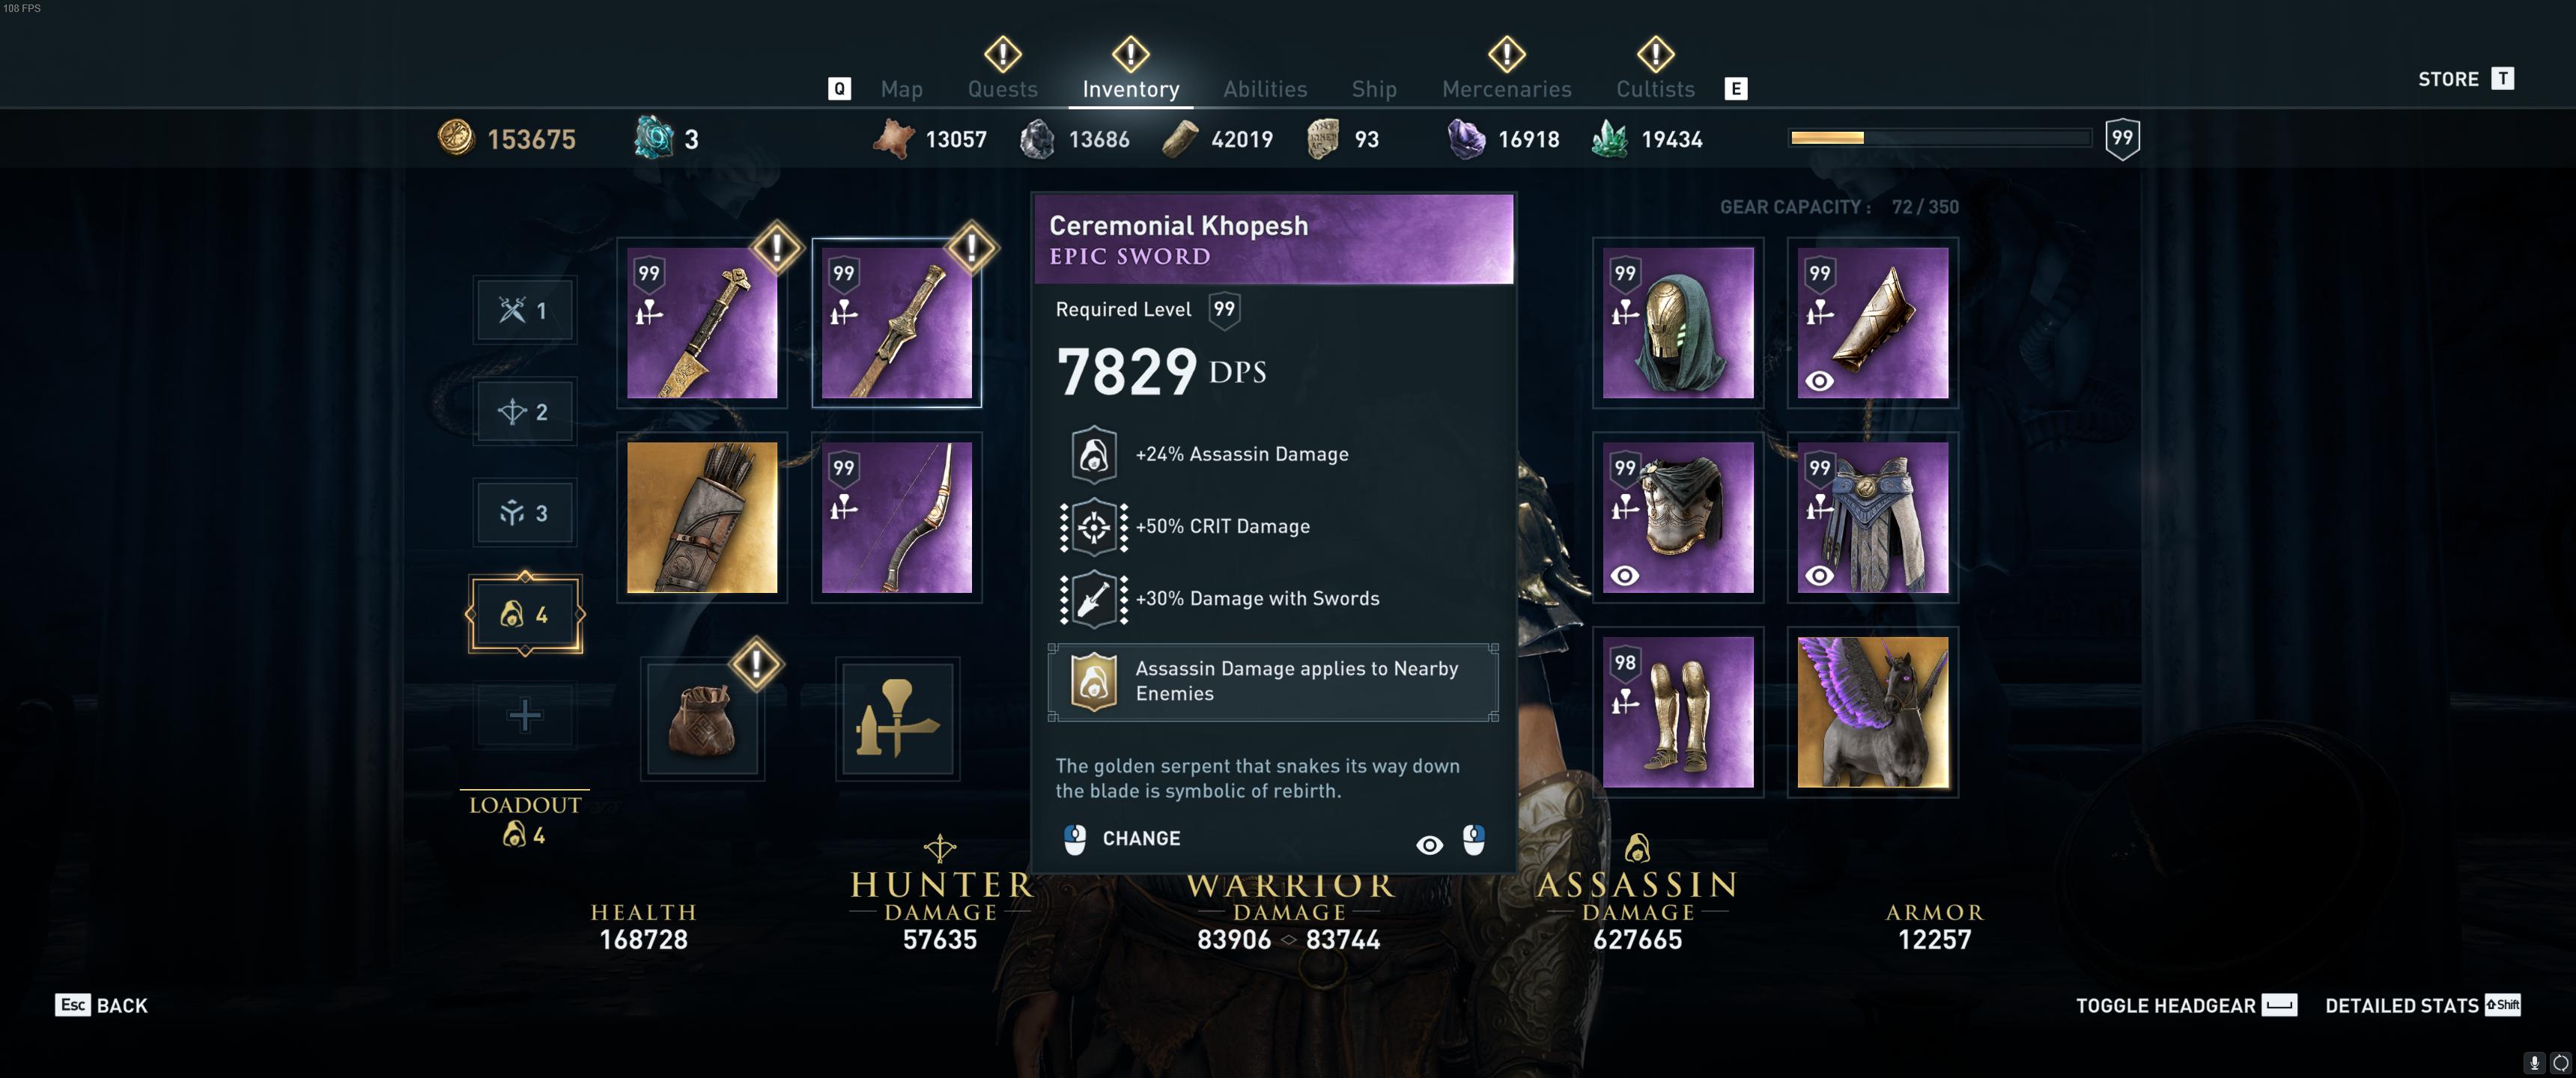Click the experience progress bar

pos(1939,138)
